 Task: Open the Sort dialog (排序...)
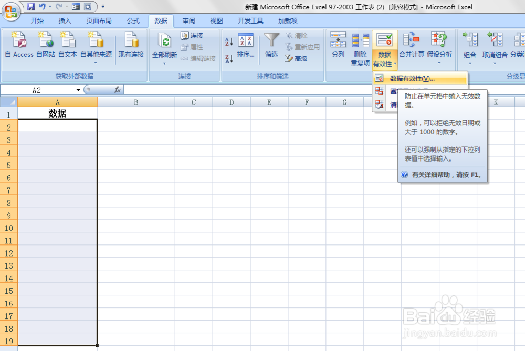tap(245, 45)
